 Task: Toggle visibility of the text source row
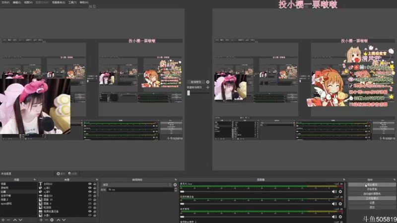[90, 184]
